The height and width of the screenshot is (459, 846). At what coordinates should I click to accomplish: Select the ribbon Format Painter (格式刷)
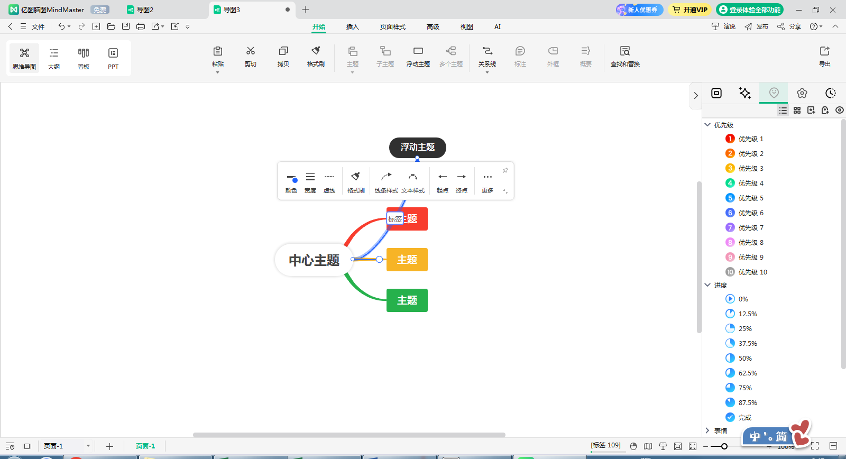point(316,56)
